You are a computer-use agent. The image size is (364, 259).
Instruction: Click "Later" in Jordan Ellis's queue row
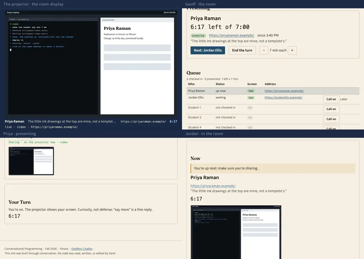(344, 99)
